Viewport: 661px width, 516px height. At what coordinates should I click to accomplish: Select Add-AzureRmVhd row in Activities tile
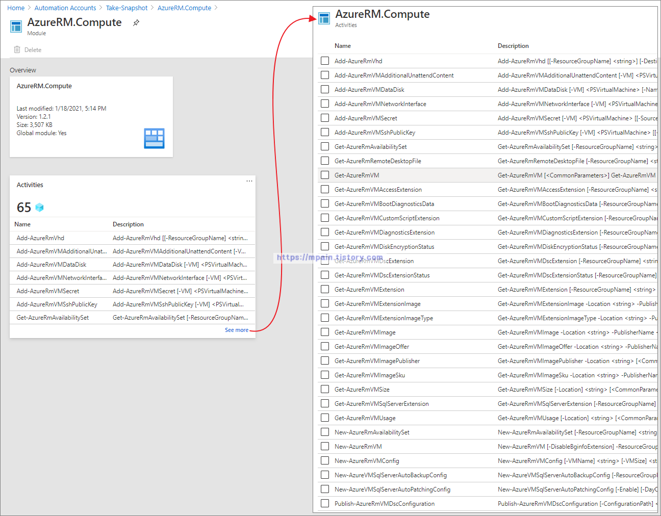pyautogui.click(x=133, y=238)
